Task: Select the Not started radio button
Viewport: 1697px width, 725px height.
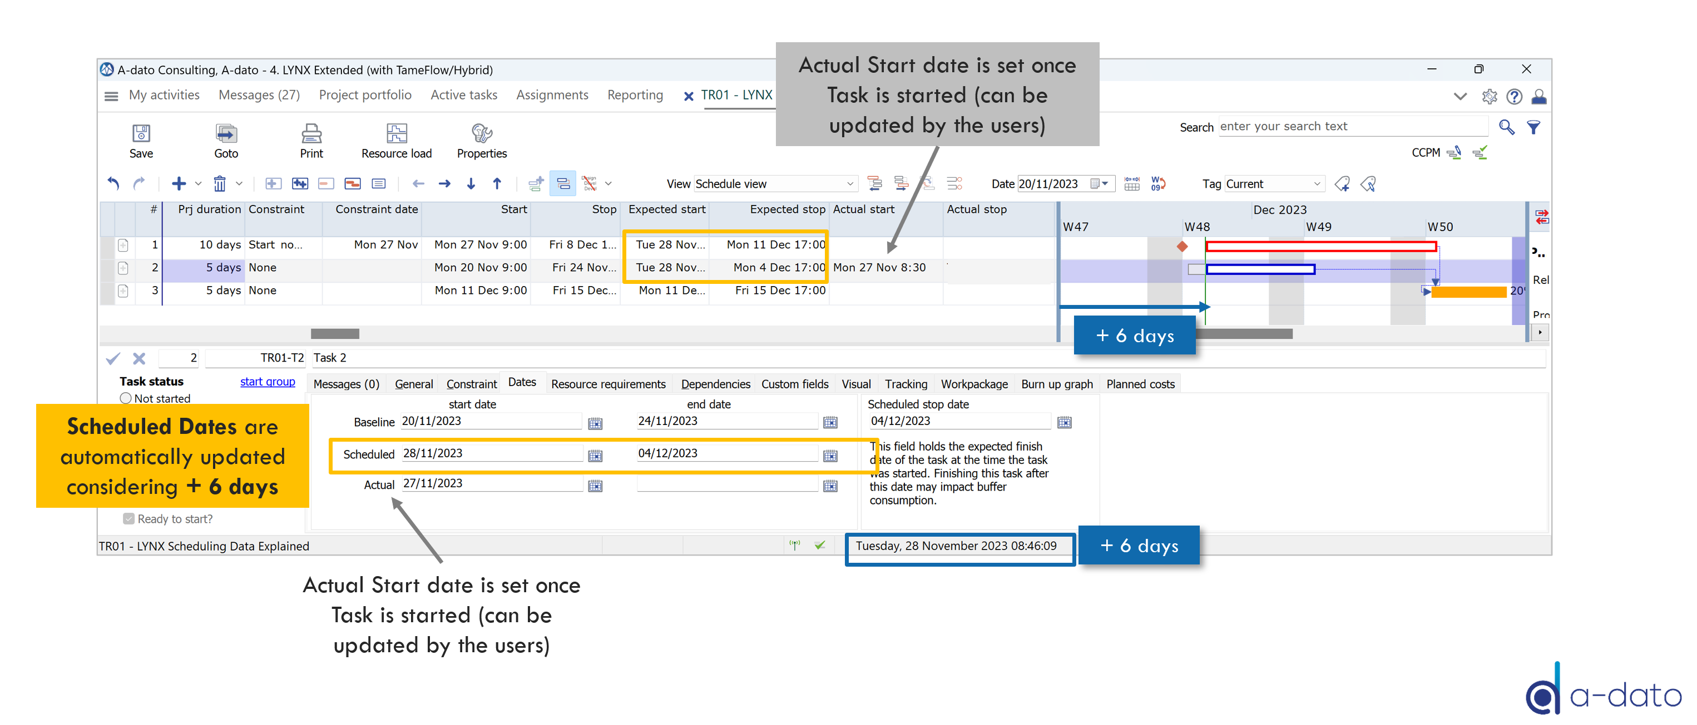Action: click(x=126, y=398)
